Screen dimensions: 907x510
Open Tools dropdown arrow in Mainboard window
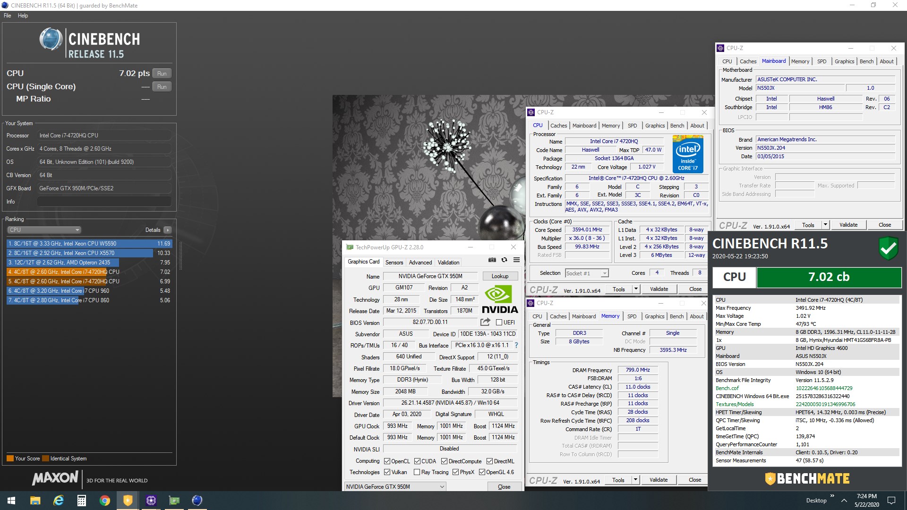point(825,225)
